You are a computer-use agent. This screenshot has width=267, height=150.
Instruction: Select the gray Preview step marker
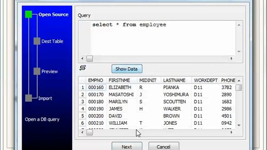37,71
